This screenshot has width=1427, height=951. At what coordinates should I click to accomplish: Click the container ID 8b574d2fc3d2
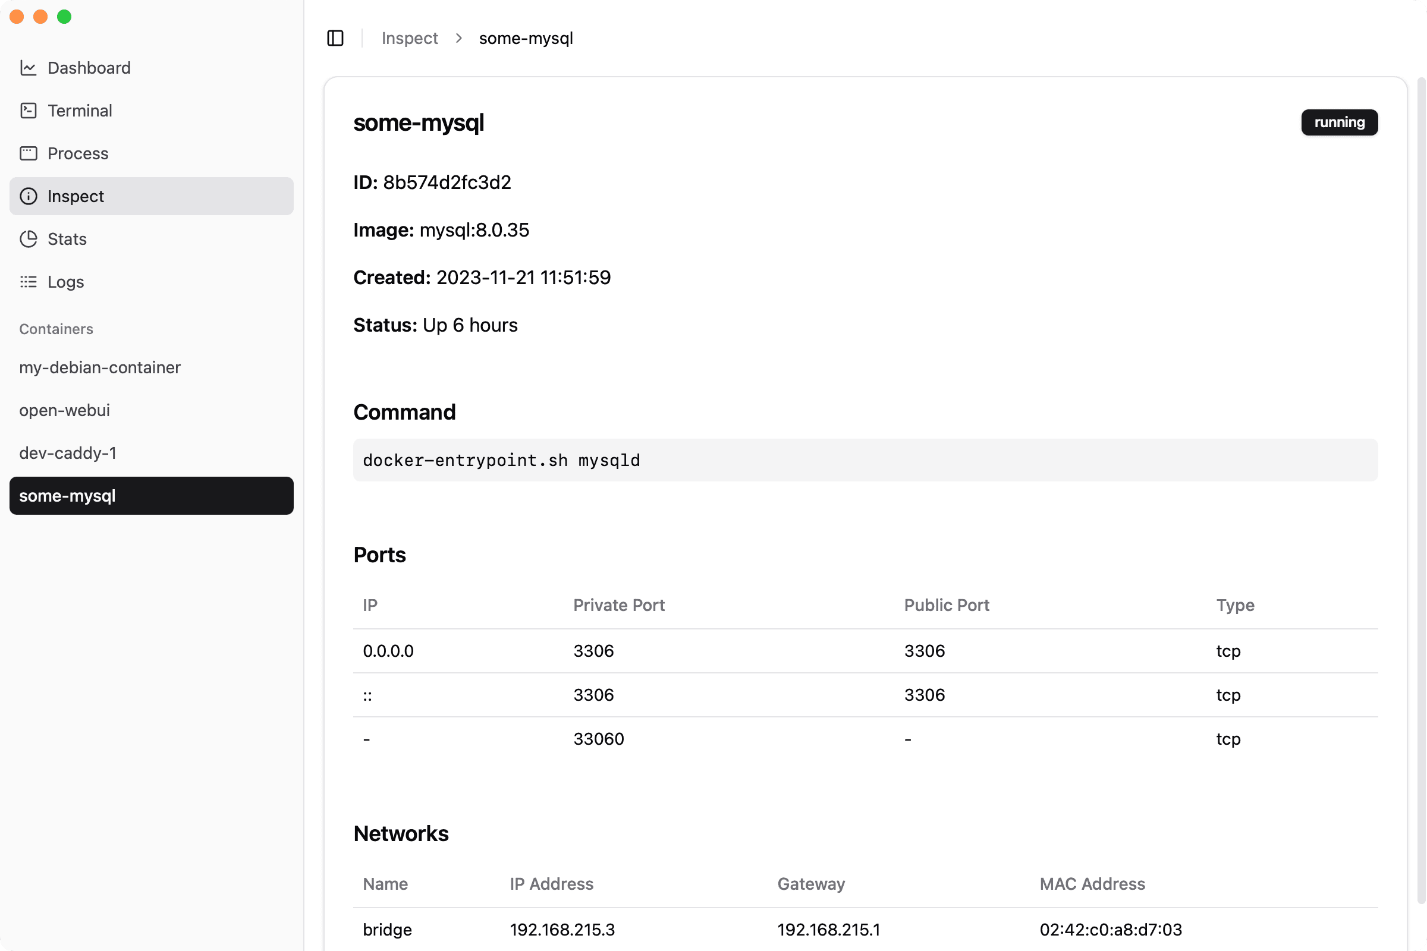click(447, 182)
